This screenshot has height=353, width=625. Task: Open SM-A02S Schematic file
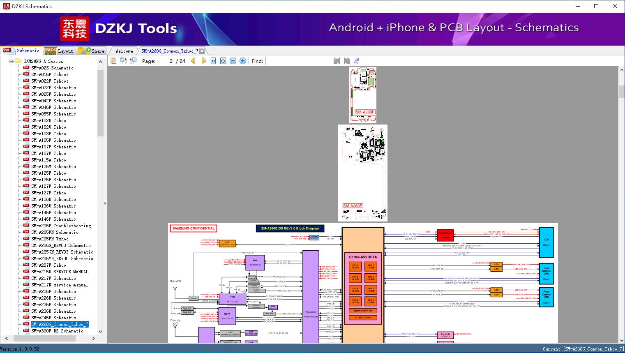click(x=52, y=68)
